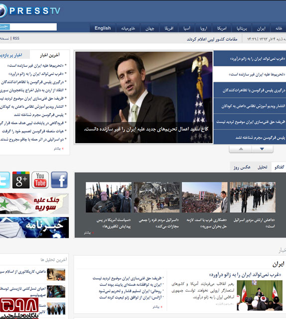Open the masked militants thumbnail
Viewport: 286px width, 319px height.
(109, 197)
